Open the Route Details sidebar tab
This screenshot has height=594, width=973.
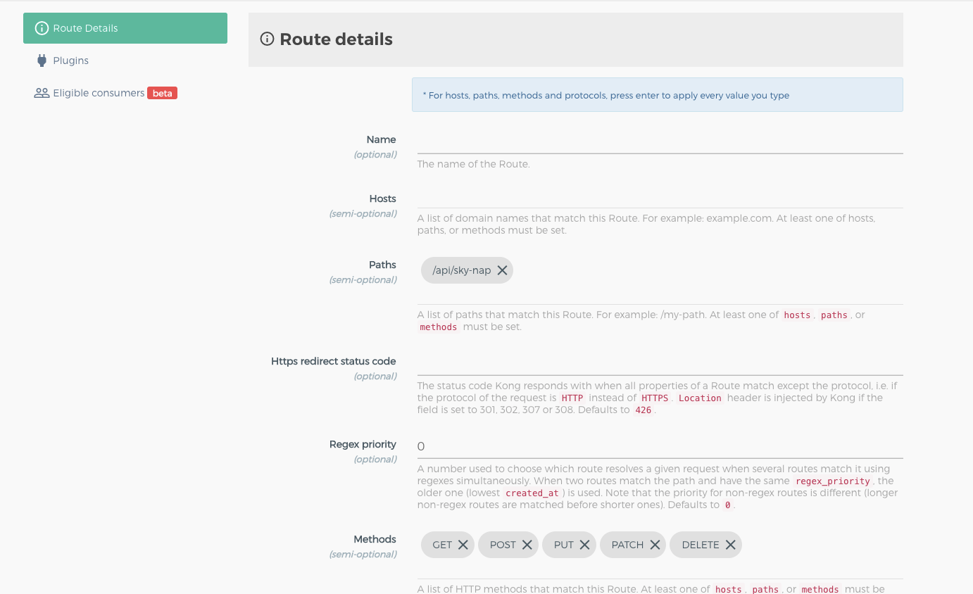[x=125, y=28]
